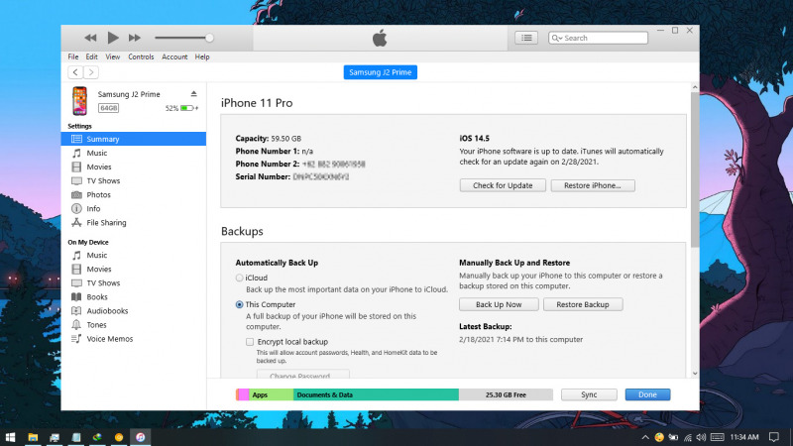This screenshot has height=446, width=793.
Task: Click the Play button in playback controls
Action: (x=112, y=38)
